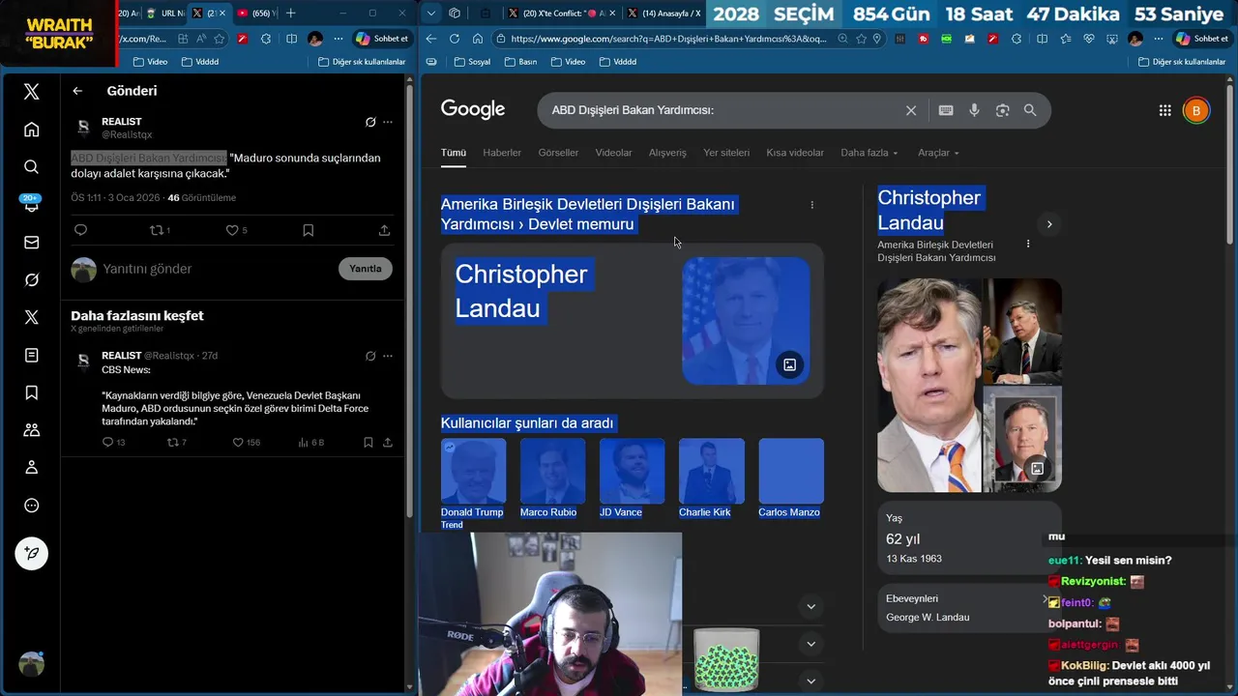The image size is (1238, 696).
Task: Switch to the Anasayfa / X browser tab
Action: [x=663, y=13]
